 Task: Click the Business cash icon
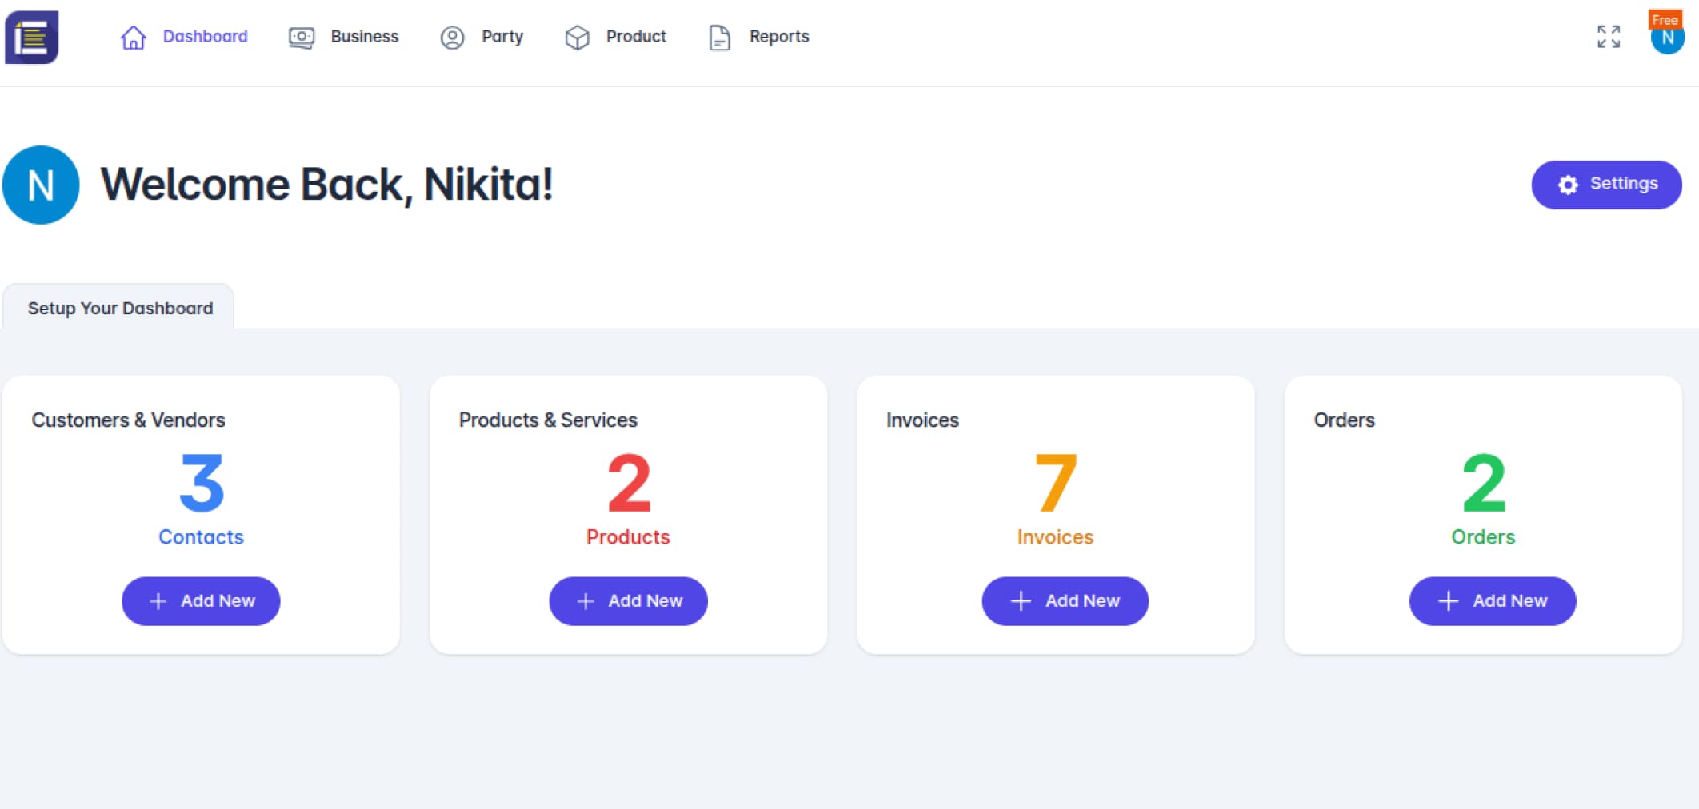click(x=302, y=37)
